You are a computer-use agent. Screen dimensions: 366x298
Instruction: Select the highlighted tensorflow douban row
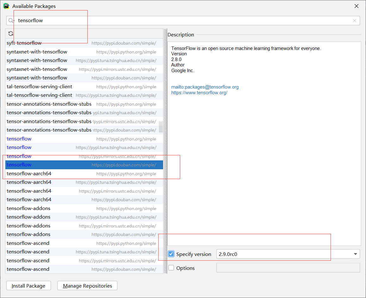pos(84,165)
